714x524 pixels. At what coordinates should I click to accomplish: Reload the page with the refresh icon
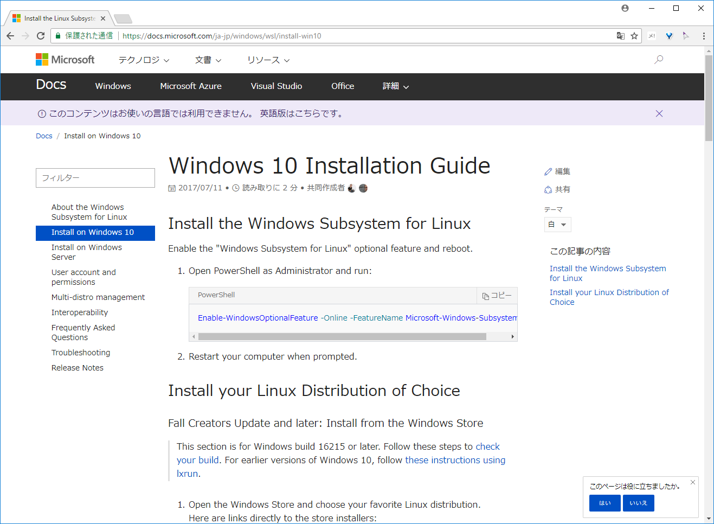click(41, 36)
